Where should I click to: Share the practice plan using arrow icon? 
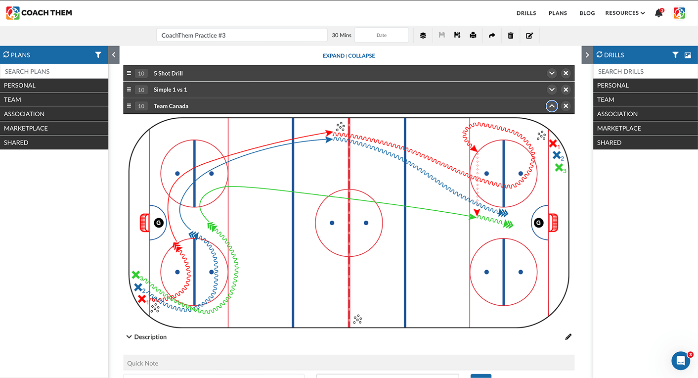(492, 36)
